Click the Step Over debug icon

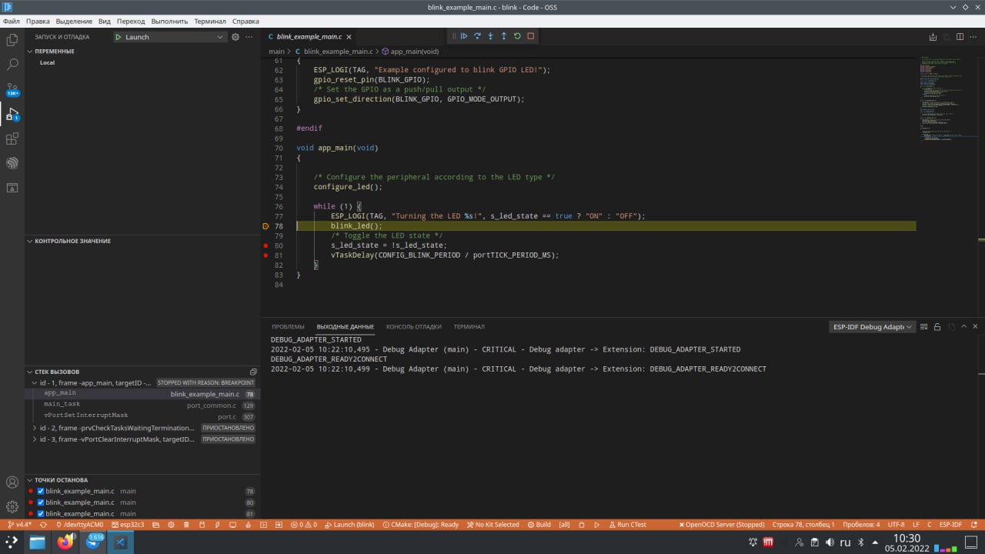pyautogui.click(x=477, y=36)
